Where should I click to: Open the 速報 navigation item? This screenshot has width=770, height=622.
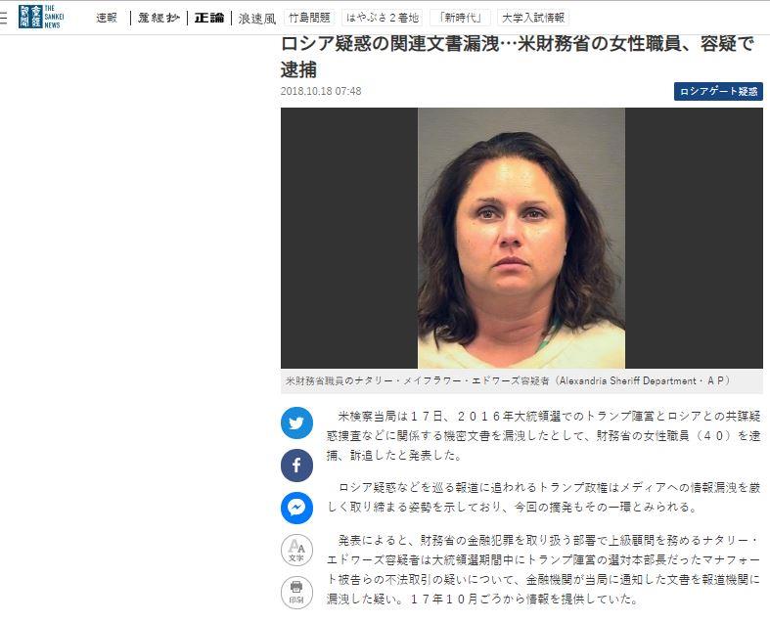(107, 19)
